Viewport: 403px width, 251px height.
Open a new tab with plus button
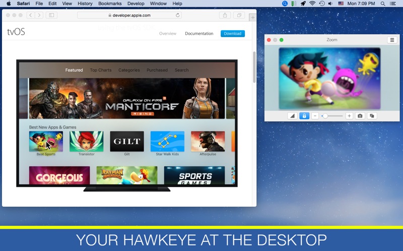point(253,18)
